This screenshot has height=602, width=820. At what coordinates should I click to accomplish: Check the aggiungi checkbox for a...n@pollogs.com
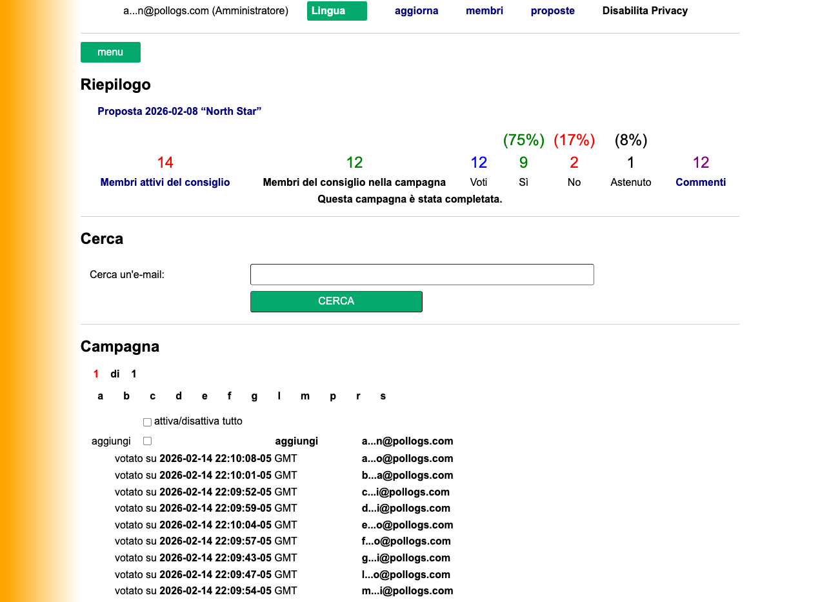147,441
